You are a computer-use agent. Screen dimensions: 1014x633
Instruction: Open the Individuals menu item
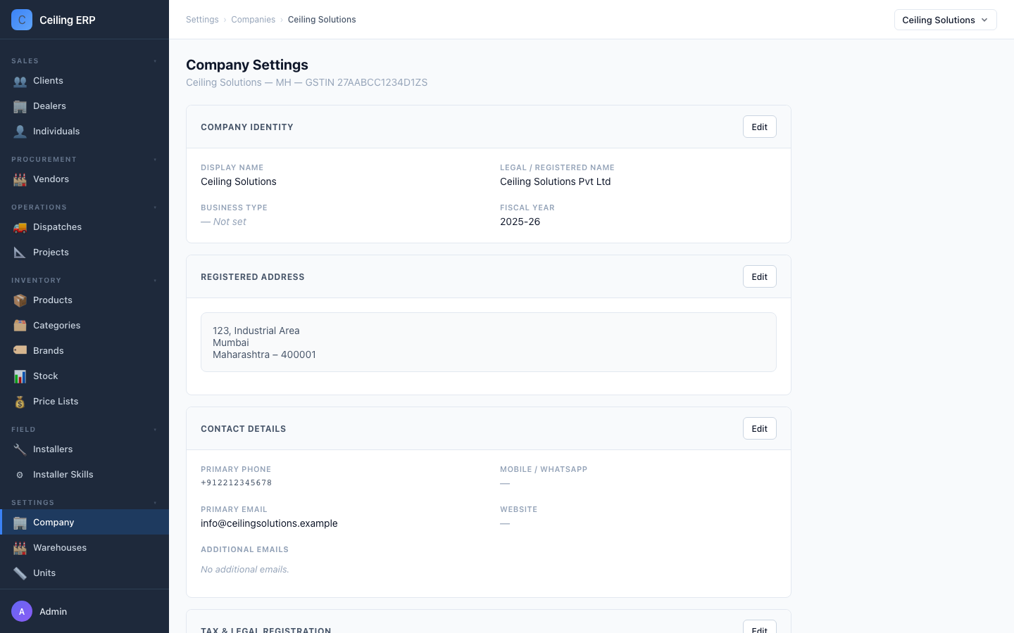point(84,132)
